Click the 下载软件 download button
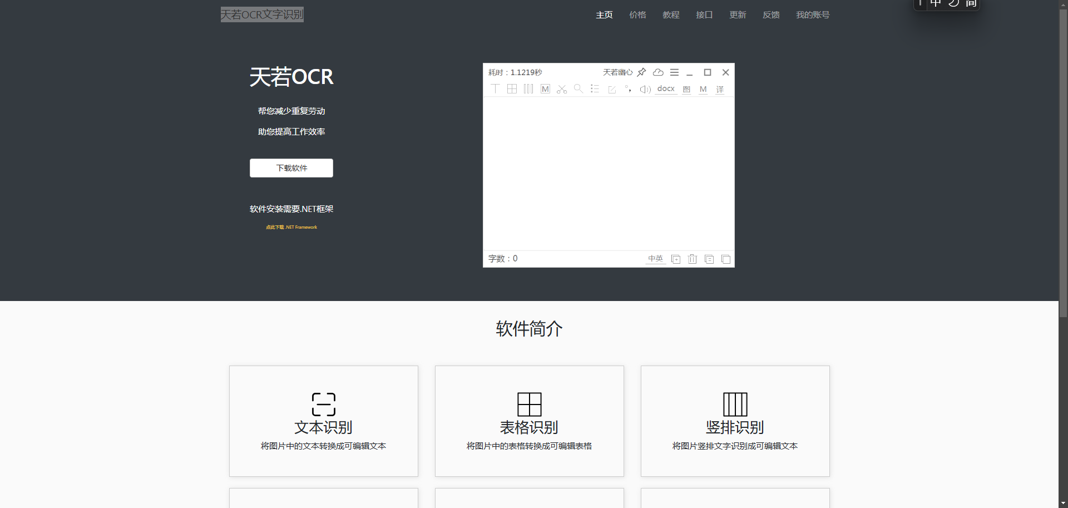1068x508 pixels. click(291, 168)
